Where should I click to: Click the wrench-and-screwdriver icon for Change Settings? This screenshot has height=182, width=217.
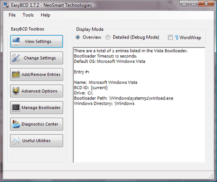pyautogui.click(x=16, y=58)
